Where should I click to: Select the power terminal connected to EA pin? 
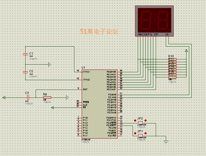(52, 108)
